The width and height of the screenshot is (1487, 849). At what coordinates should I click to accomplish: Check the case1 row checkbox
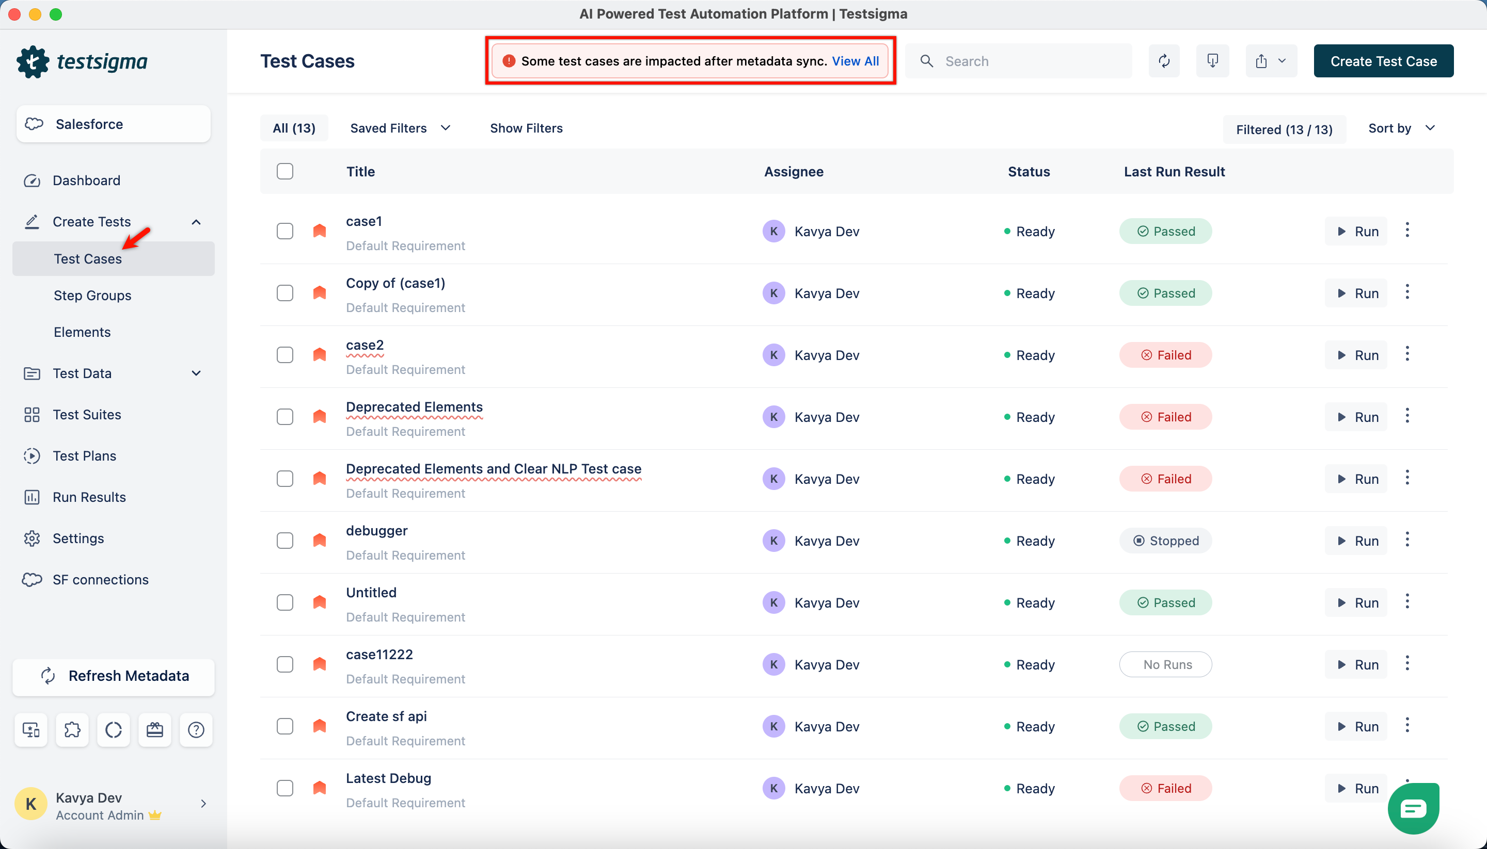point(285,232)
